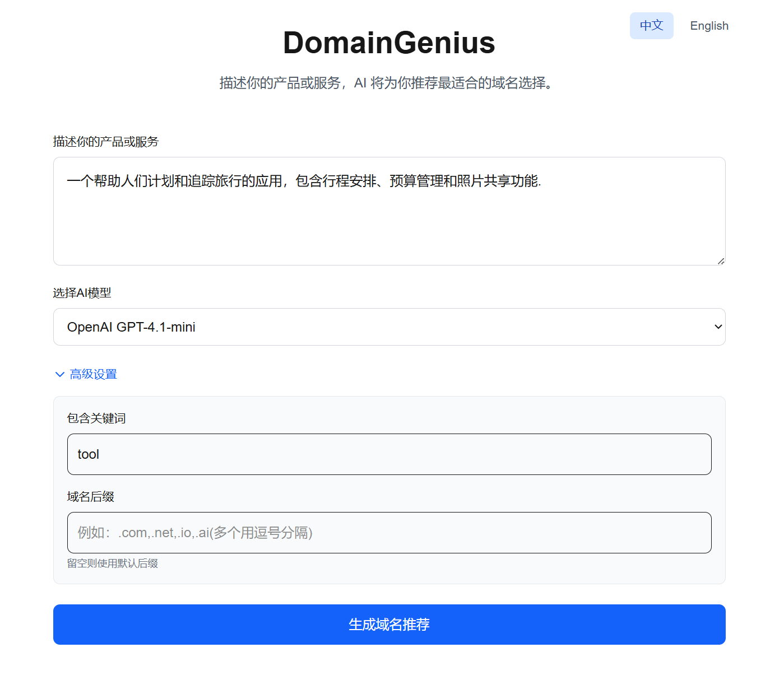Click the 包含关键词 label
The image size is (770, 680).
(96, 418)
